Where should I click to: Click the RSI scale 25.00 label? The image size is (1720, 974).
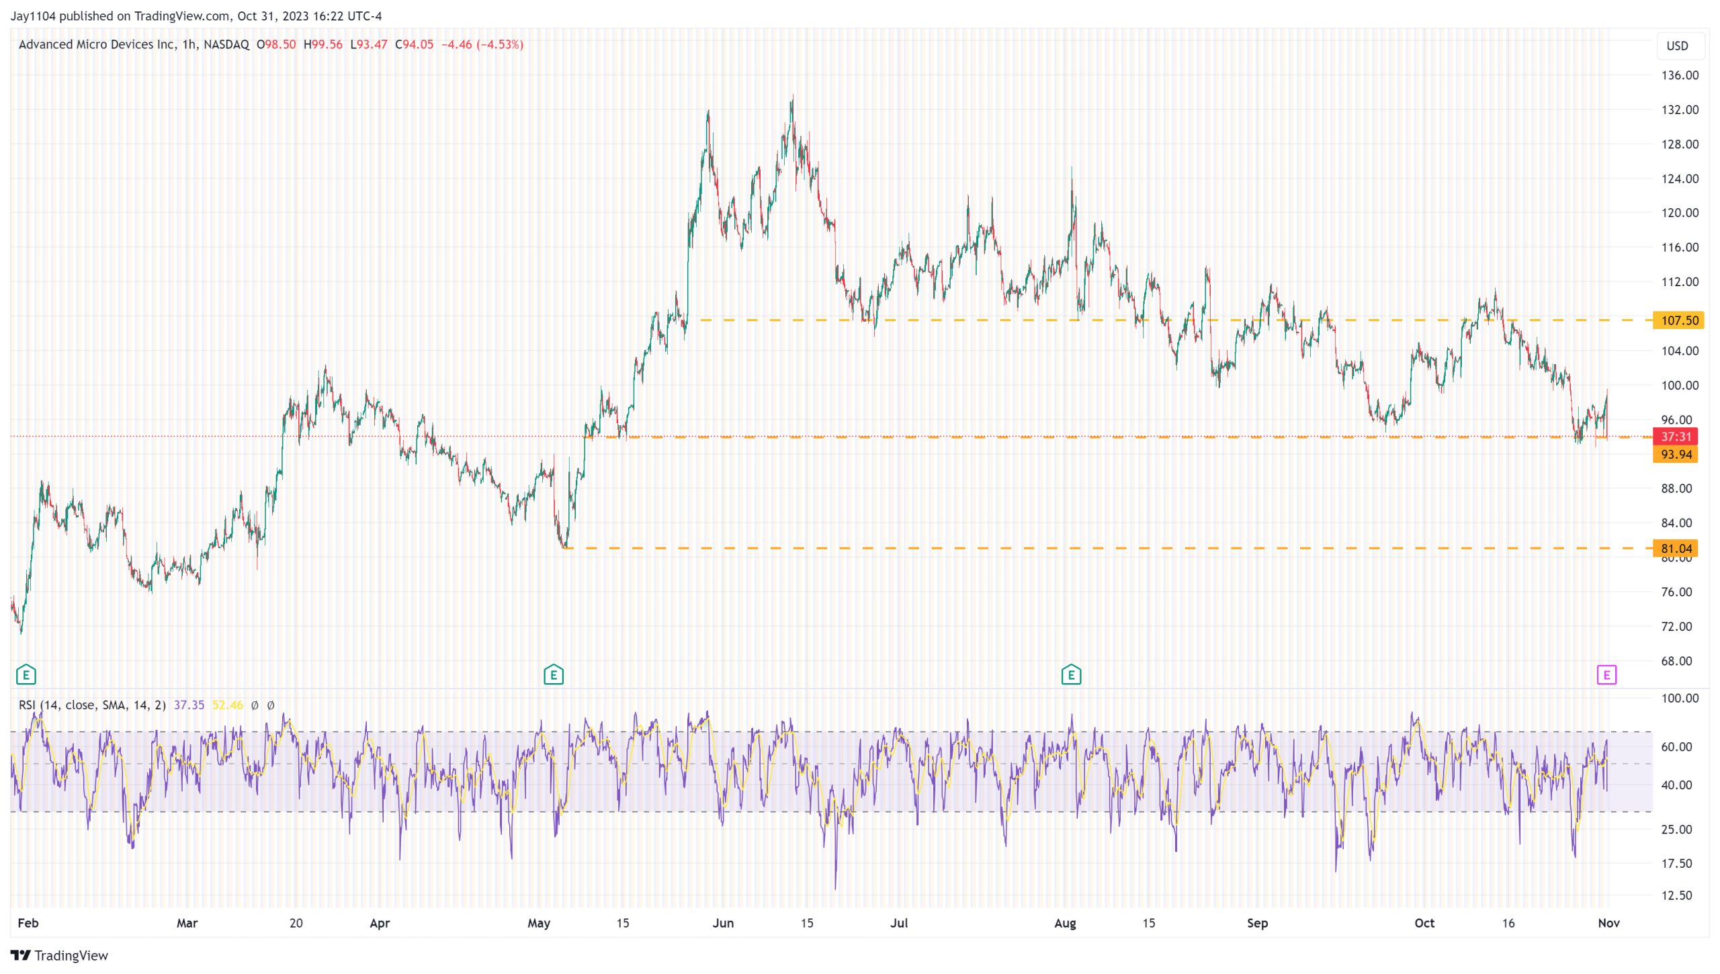(x=1676, y=830)
